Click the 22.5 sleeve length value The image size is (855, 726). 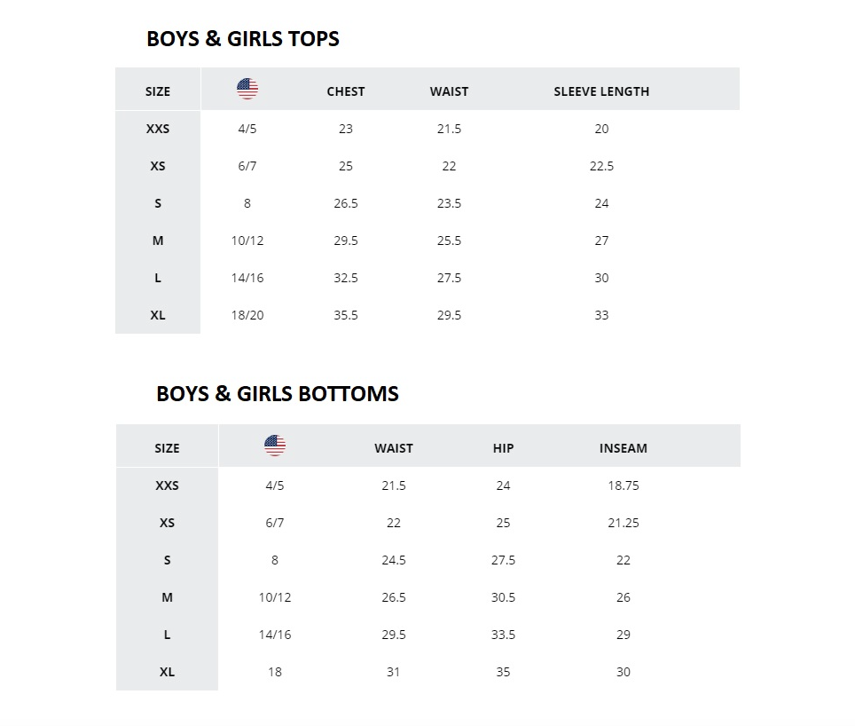601,166
